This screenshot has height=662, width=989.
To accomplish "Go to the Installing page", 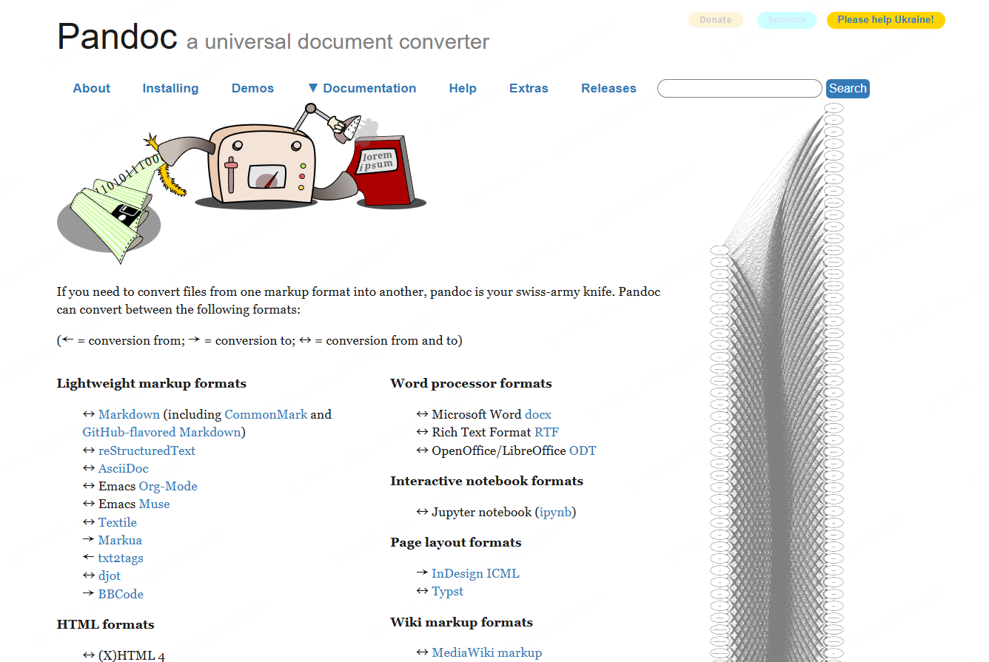I will pos(170,88).
